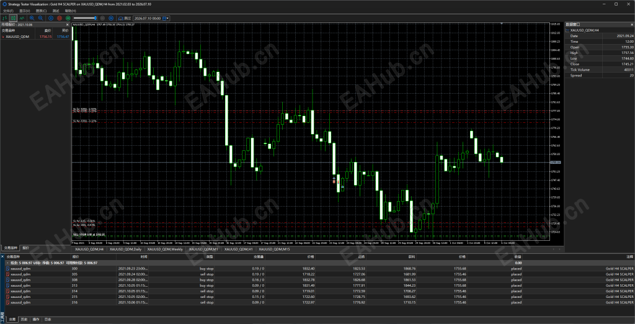Open the 文件(F) menu
Viewport: 635px width, 324px height.
(x=8, y=11)
